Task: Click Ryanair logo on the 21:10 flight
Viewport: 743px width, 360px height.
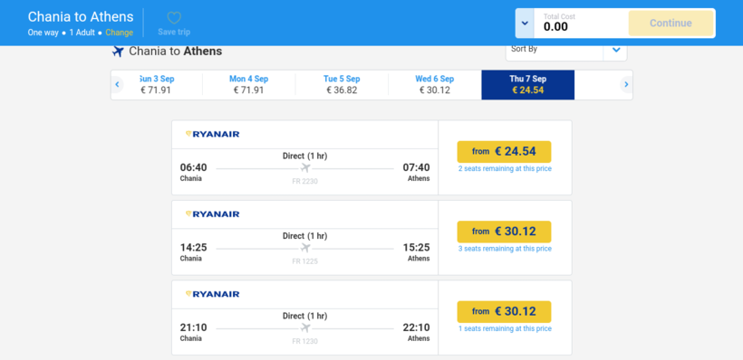Action: (x=212, y=294)
